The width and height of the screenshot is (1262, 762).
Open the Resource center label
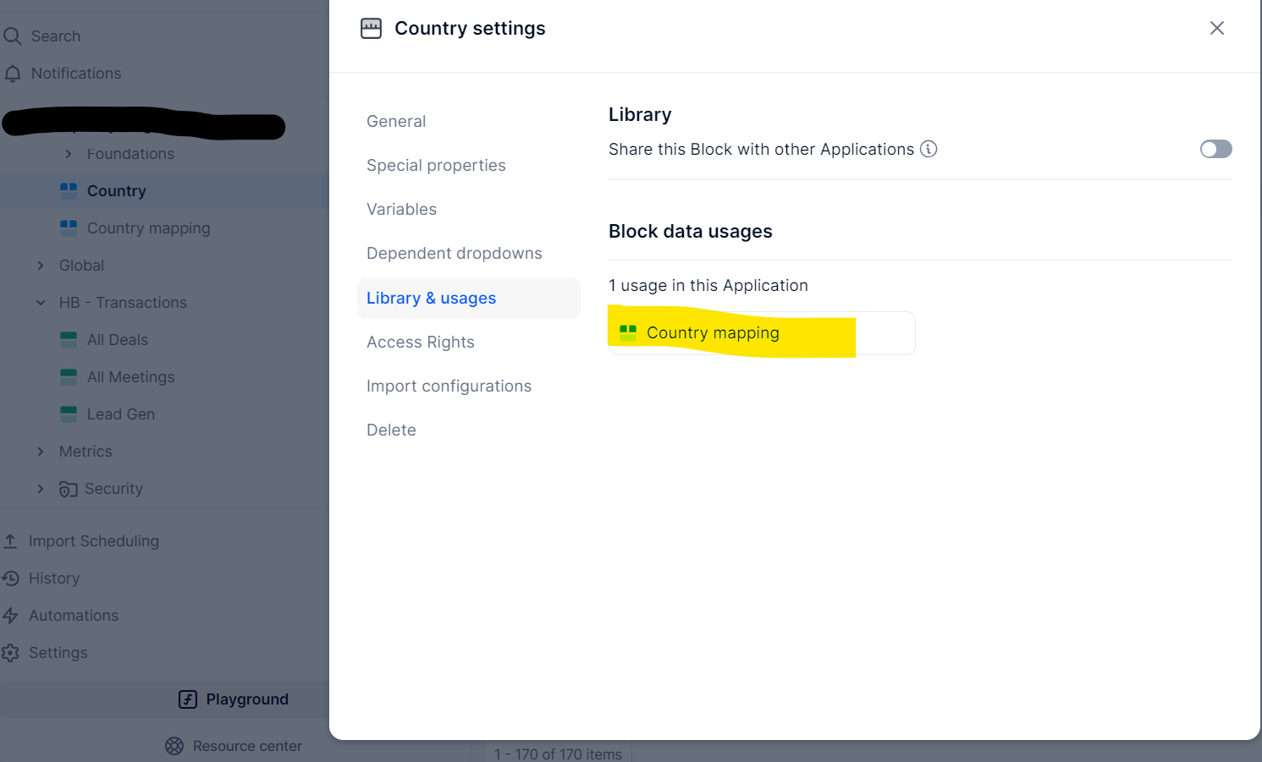247,746
